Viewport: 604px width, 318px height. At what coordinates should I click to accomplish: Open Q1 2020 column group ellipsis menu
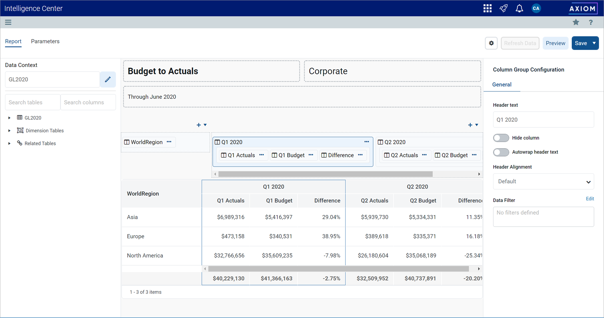point(367,142)
